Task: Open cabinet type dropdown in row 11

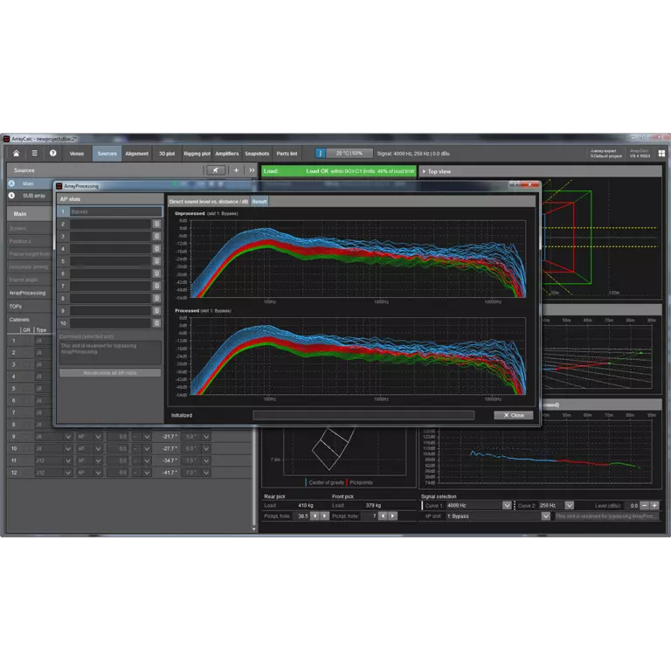Action: tap(68, 460)
